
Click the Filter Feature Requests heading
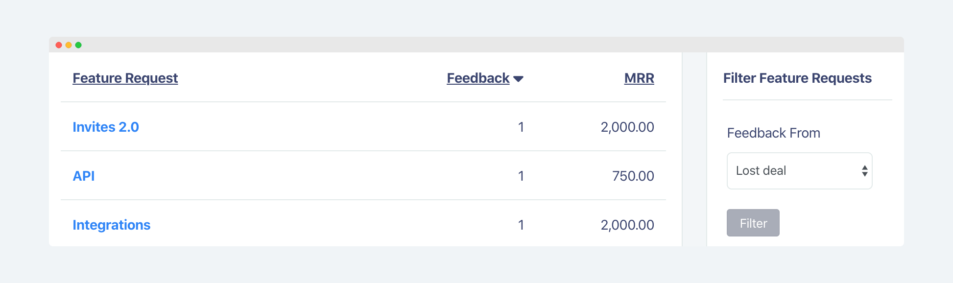tap(797, 78)
